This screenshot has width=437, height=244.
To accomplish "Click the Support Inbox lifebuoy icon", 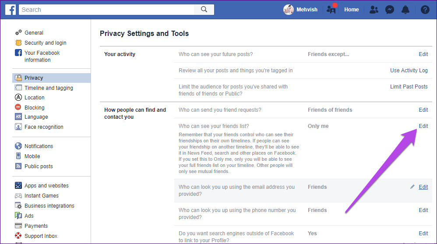I will [x=18, y=236].
